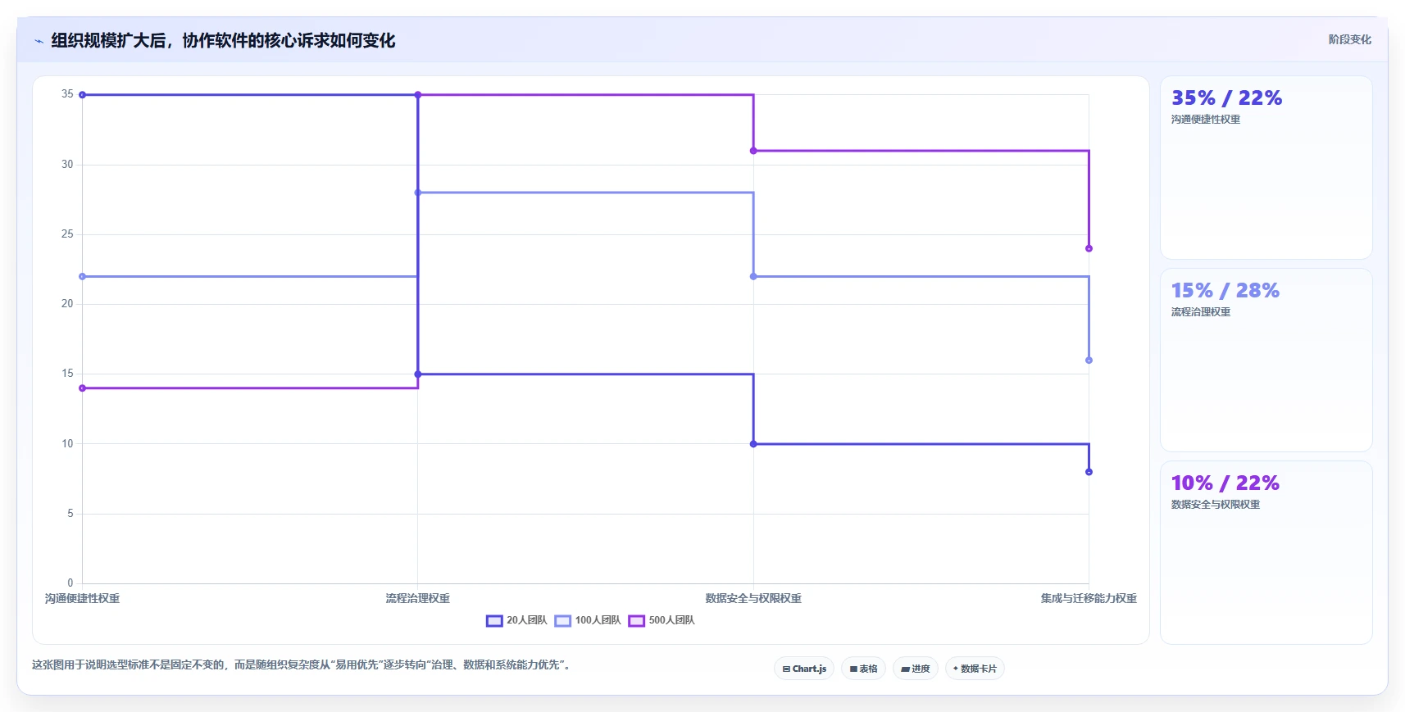Click the 表格 tag icon
Screen dimensions: 1405x712
coord(853,669)
